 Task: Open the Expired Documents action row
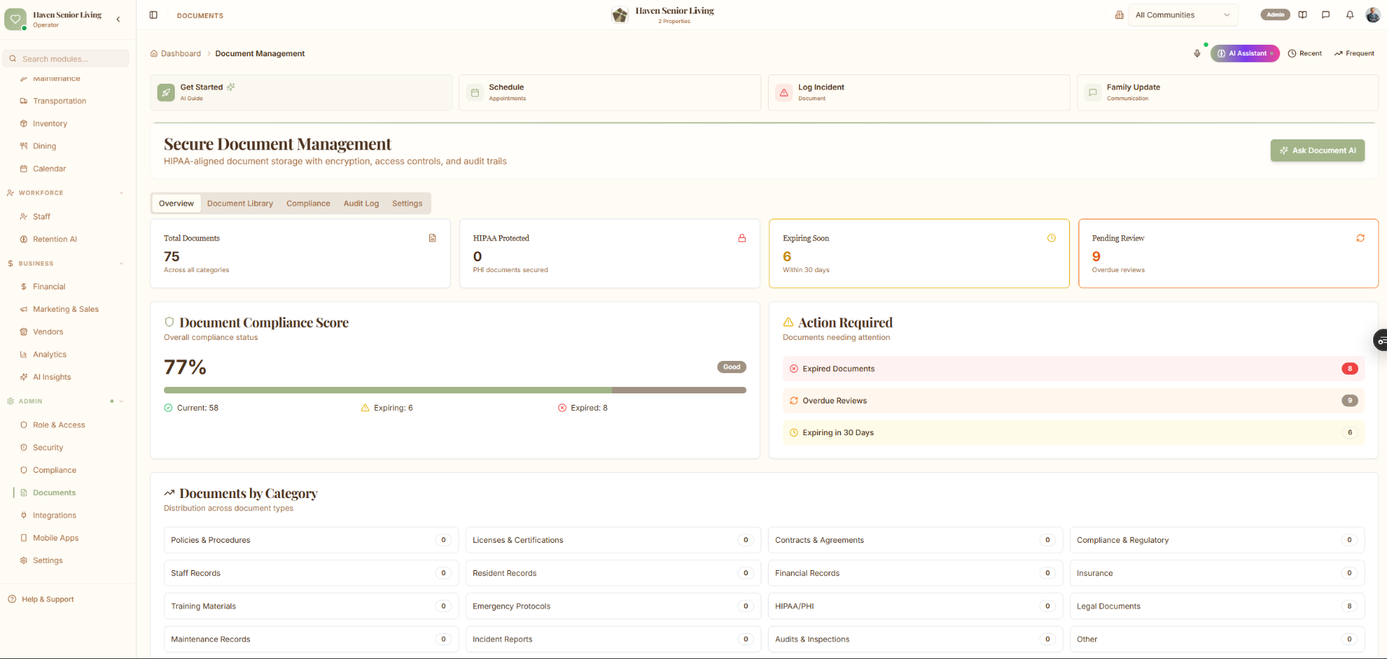pyautogui.click(x=1073, y=369)
